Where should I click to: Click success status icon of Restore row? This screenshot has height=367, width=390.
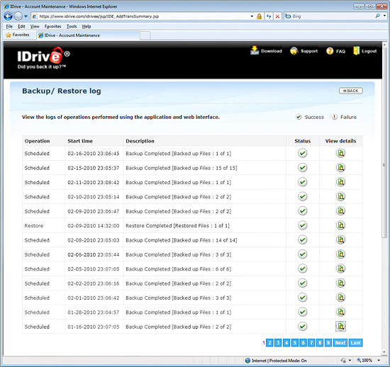click(303, 225)
